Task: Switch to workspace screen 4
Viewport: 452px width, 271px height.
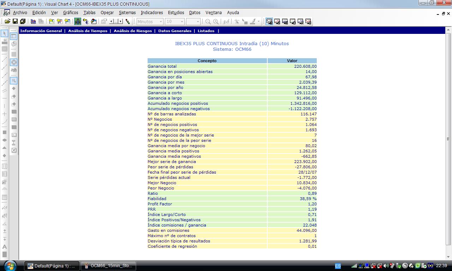Action: (293, 22)
